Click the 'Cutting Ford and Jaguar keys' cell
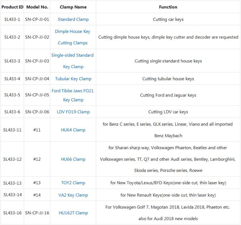This screenshot has height=225, width=241. click(x=168, y=95)
